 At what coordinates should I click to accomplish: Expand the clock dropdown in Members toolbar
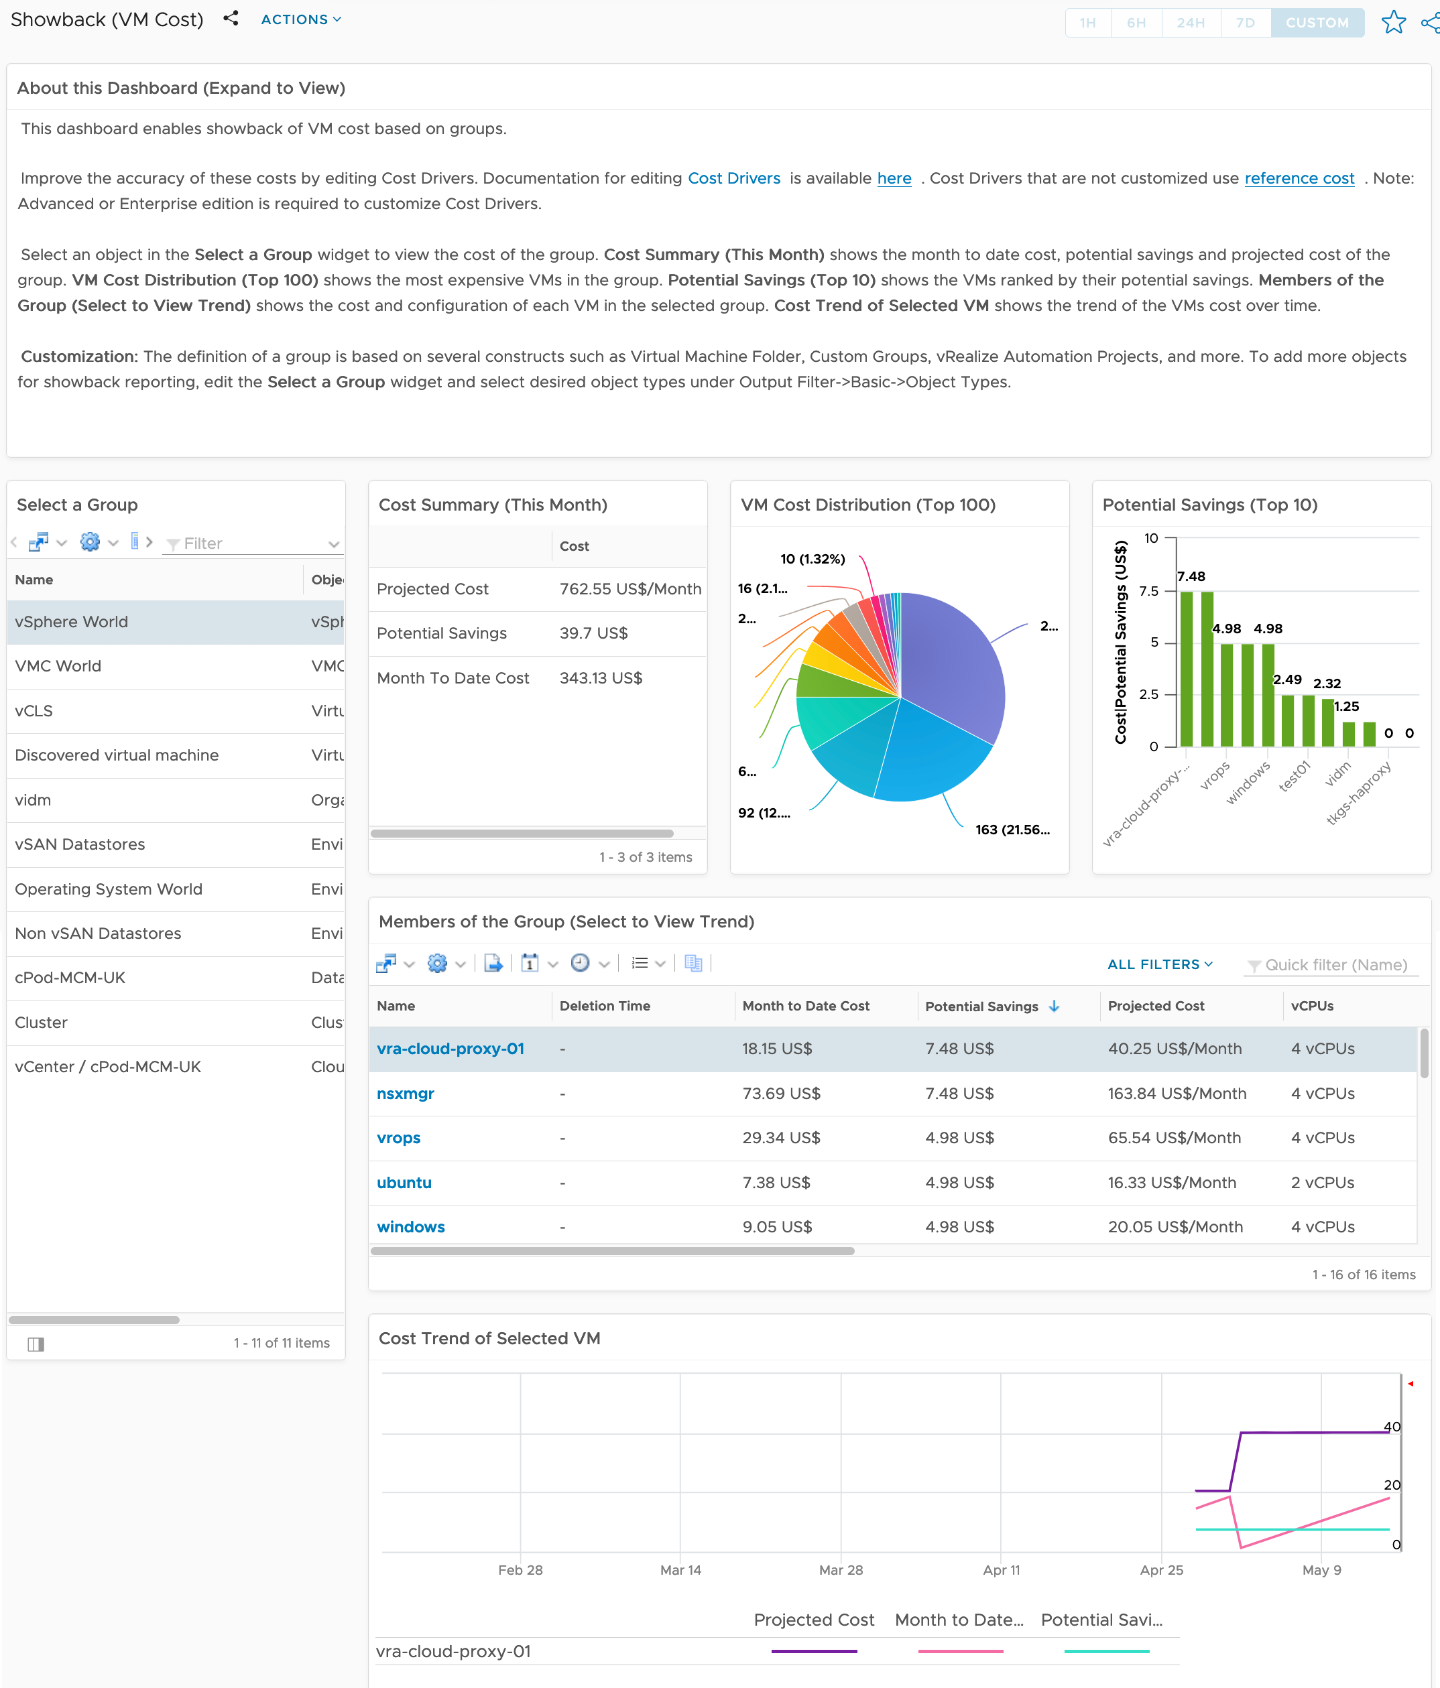(605, 964)
